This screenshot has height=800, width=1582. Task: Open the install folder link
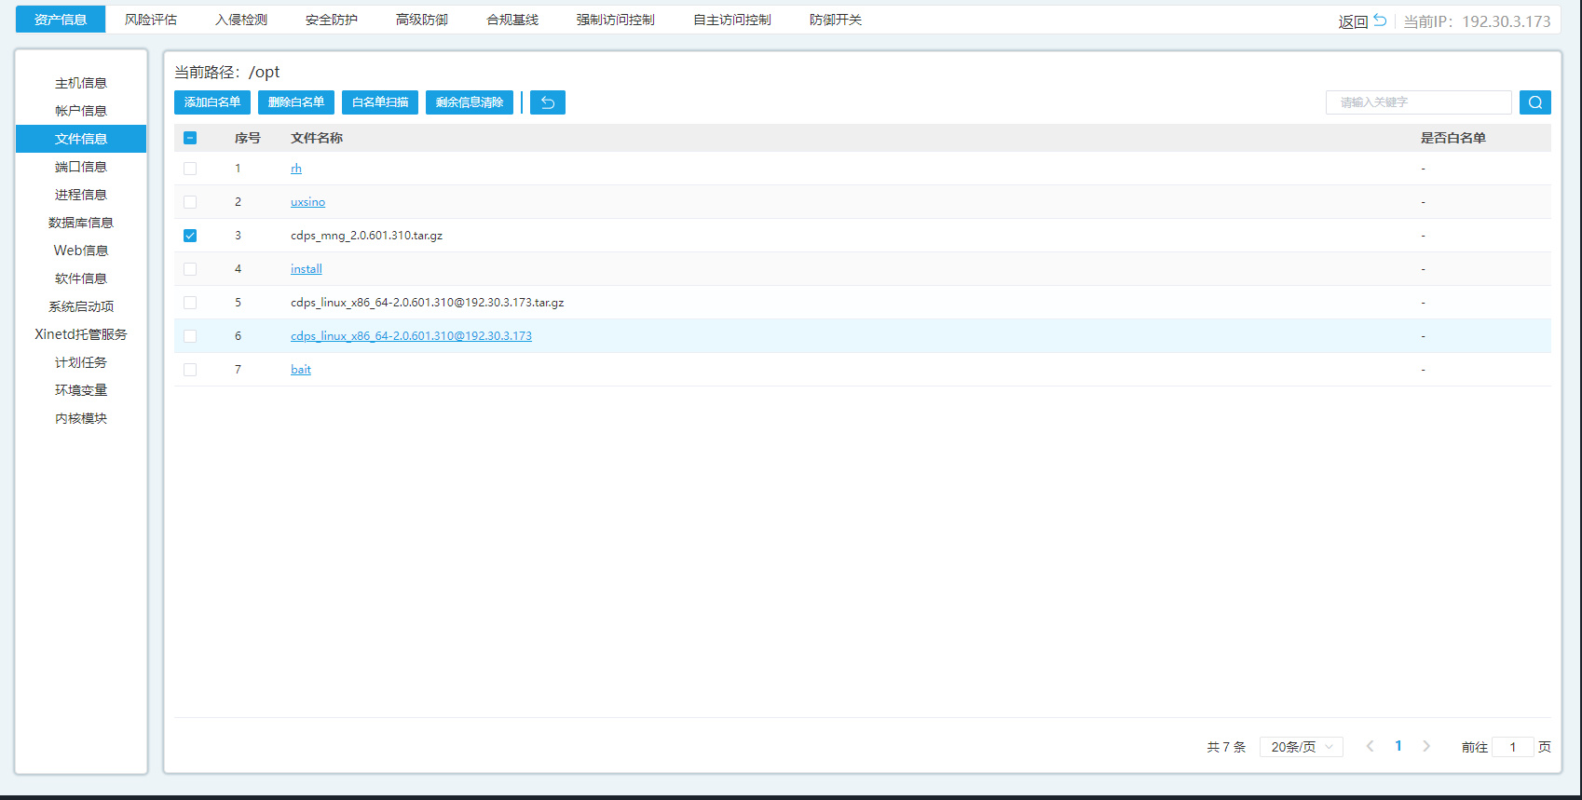click(x=307, y=269)
